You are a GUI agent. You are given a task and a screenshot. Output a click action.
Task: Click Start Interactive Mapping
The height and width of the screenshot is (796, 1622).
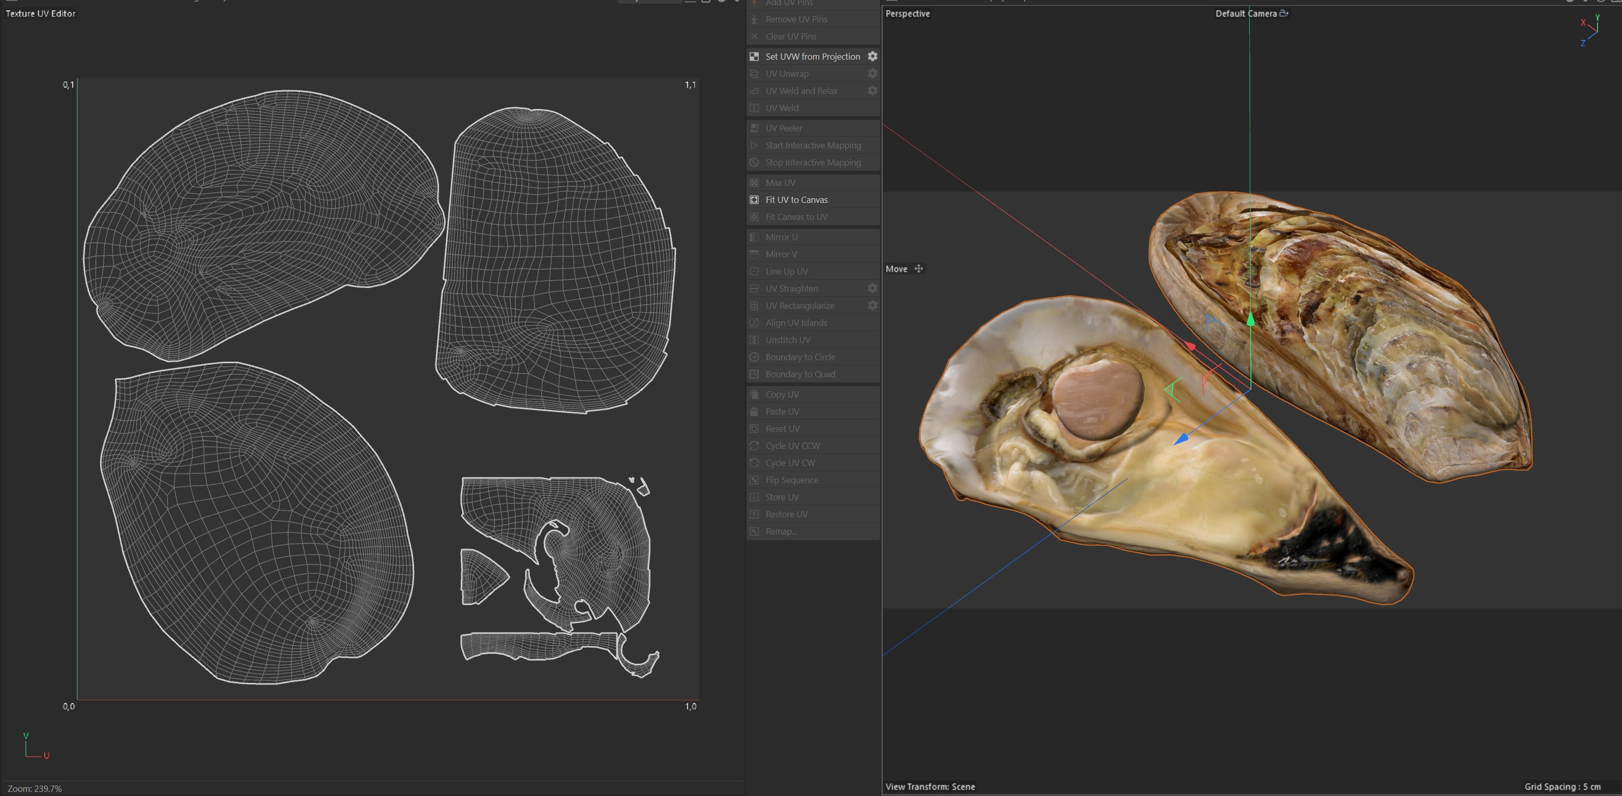tap(812, 145)
